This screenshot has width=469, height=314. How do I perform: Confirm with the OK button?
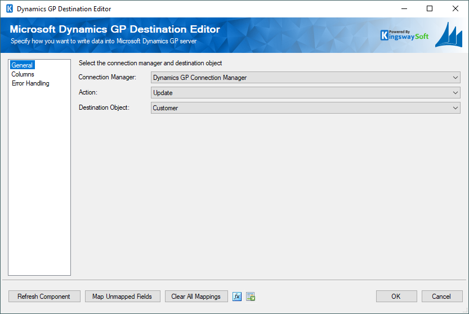pos(396,297)
